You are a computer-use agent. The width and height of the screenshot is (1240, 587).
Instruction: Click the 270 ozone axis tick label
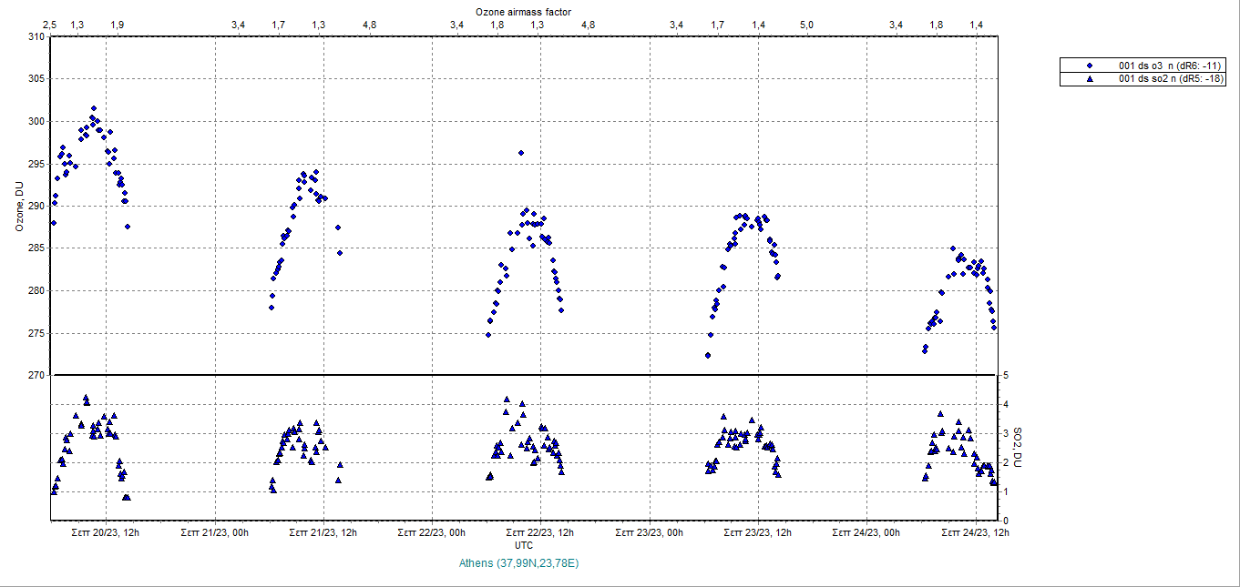pyautogui.click(x=35, y=375)
